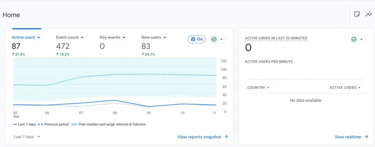Click the 08 date label on chart axis

click(x=115, y=113)
